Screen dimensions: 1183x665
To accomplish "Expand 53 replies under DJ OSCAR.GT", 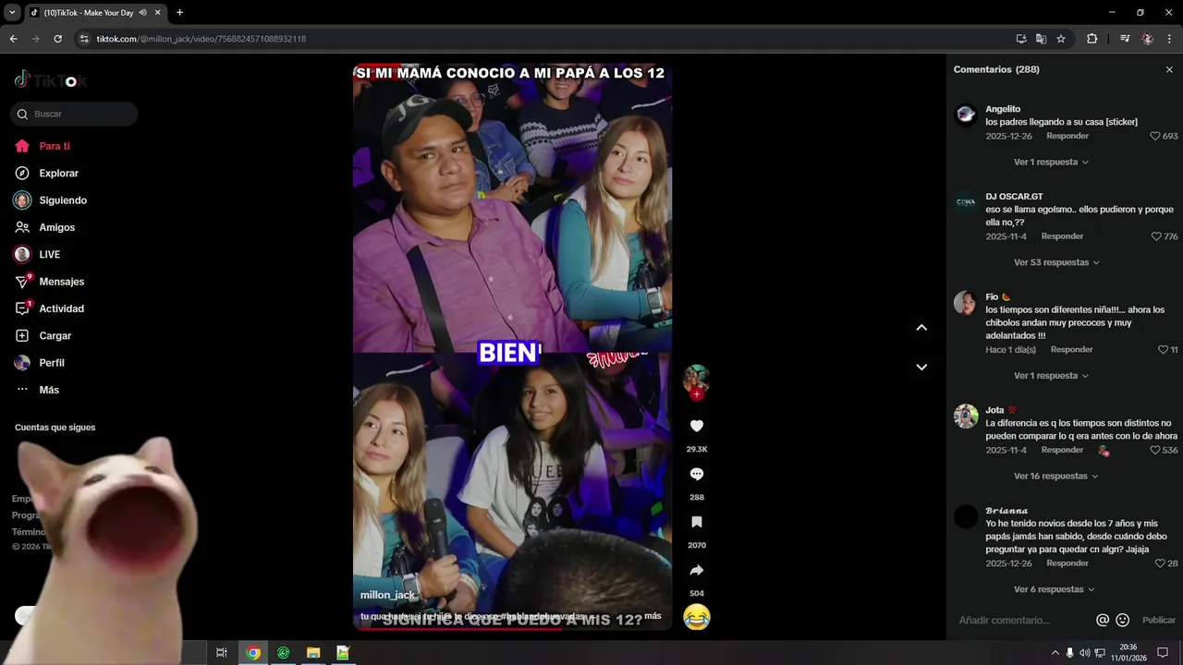I will pos(1056,262).
